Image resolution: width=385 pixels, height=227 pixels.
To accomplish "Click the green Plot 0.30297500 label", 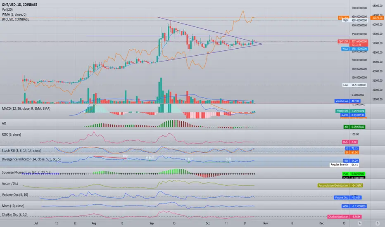I will coord(354,173).
